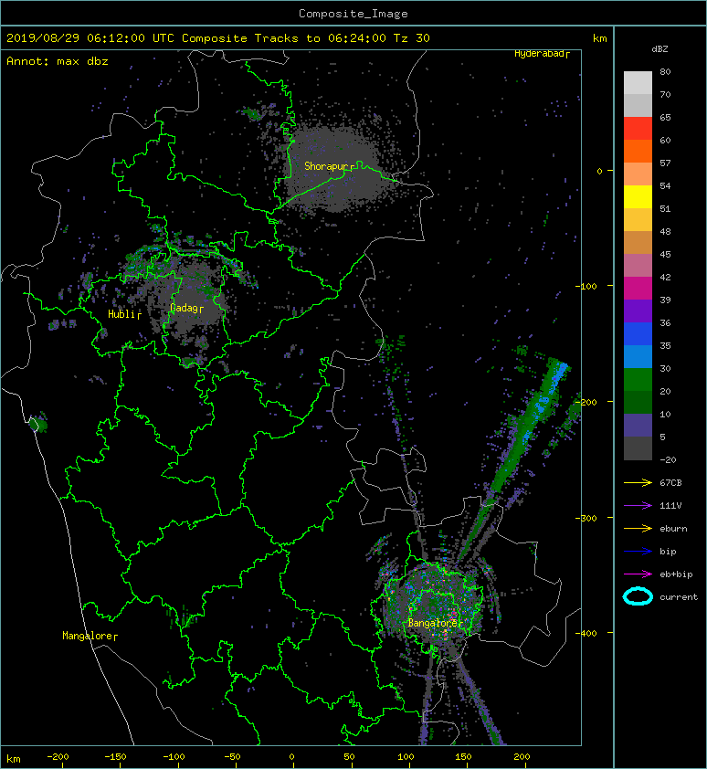The height and width of the screenshot is (769, 707).
Task: Select the magenta eb+bip arrow symbol
Action: 638,574
